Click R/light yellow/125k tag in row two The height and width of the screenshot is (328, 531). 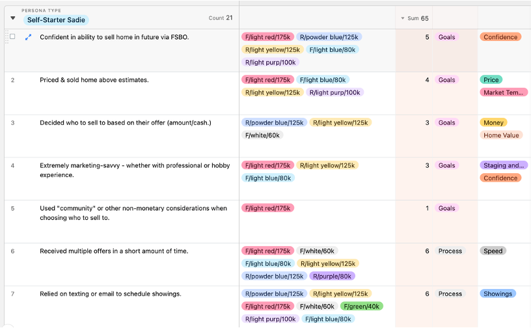tap(273, 92)
